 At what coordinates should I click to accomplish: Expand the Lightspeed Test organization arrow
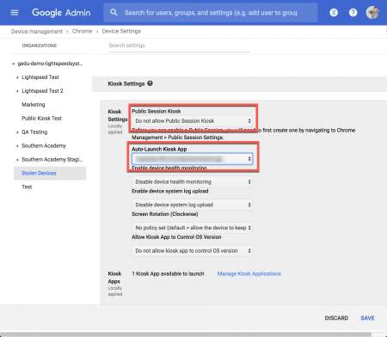pyautogui.click(x=17, y=77)
